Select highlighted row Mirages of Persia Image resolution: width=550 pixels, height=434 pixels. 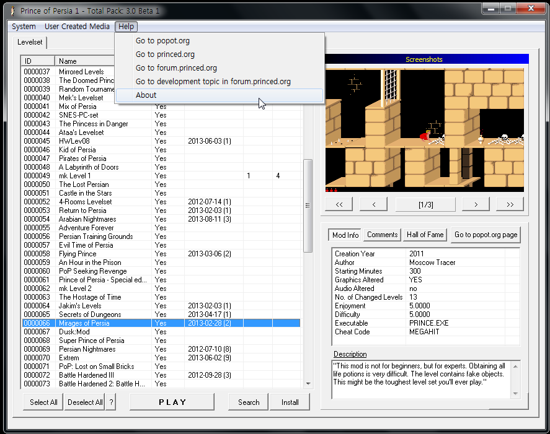(161, 323)
